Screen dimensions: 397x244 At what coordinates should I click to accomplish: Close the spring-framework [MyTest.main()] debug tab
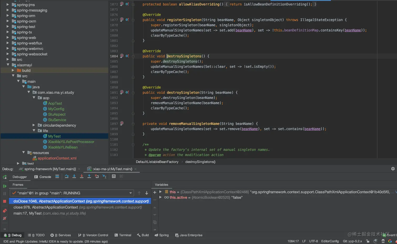(79, 169)
